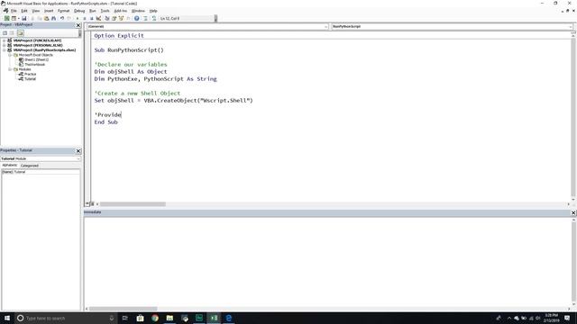Collapse the Microsoft Excel Objects folder
This screenshot has height=324, width=577.
pyautogui.click(x=10, y=55)
